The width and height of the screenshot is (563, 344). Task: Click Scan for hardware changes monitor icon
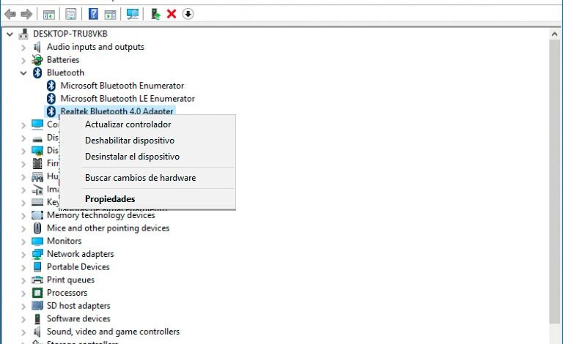pyautogui.click(x=133, y=14)
